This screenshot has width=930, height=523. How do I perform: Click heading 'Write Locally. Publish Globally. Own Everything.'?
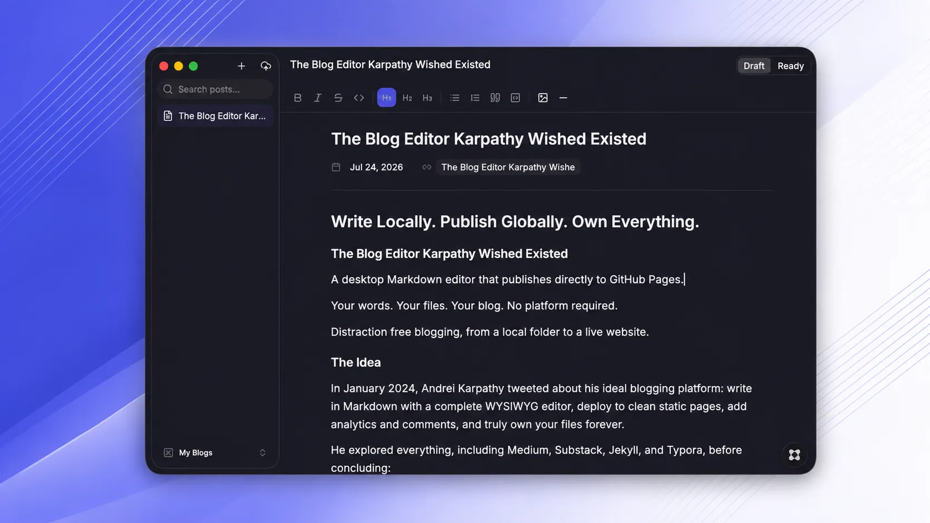[515, 222]
